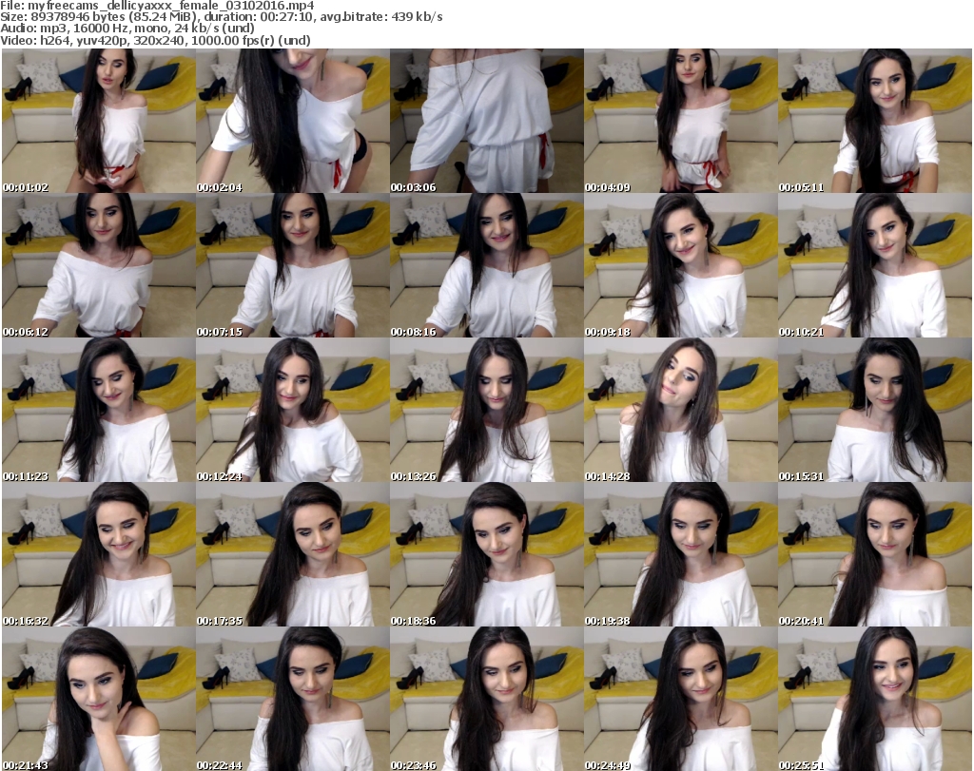This screenshot has width=974, height=771.
Task: Open the thumbnail stamped 00:01:02
Action: tap(99, 121)
